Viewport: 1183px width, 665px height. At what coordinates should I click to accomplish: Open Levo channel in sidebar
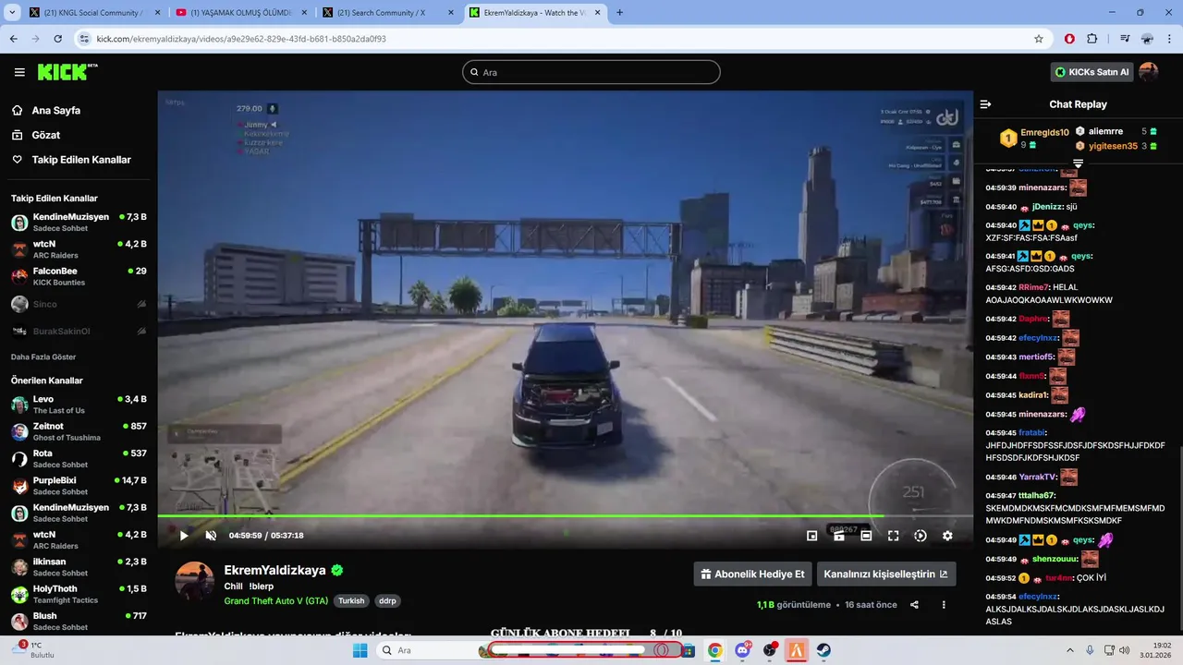[79, 405]
